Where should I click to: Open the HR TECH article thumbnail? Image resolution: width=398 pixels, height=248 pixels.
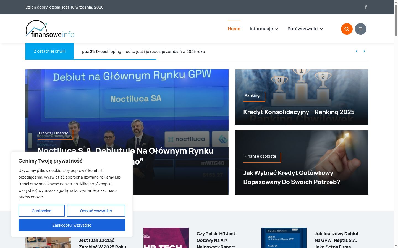click(166, 238)
